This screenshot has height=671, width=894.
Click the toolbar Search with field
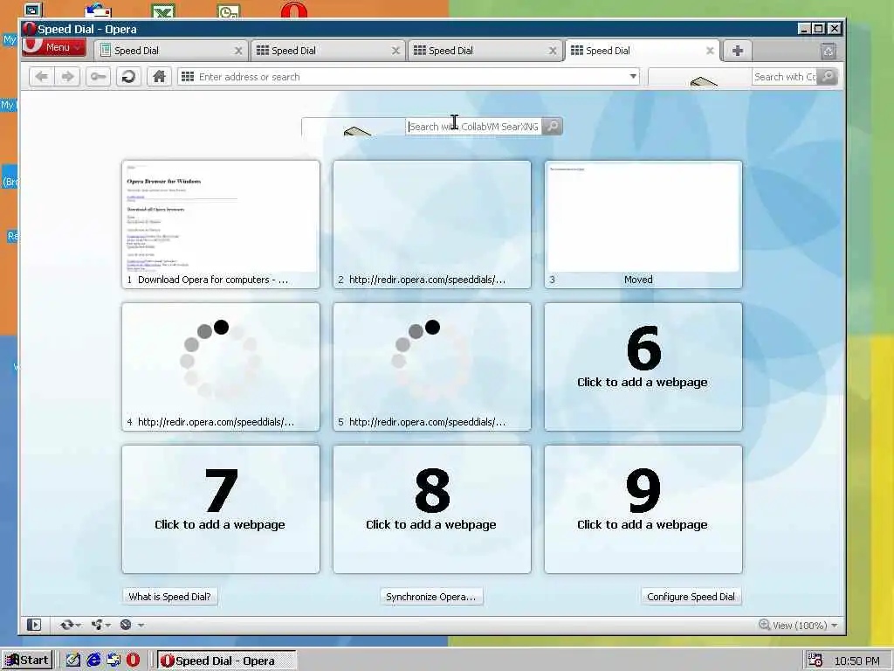point(785,77)
